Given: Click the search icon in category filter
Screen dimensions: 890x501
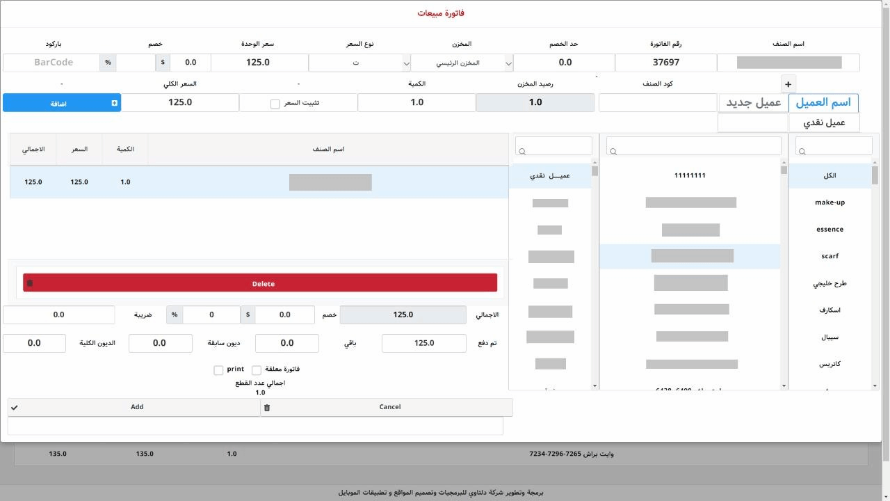Looking at the screenshot, I should coord(802,151).
